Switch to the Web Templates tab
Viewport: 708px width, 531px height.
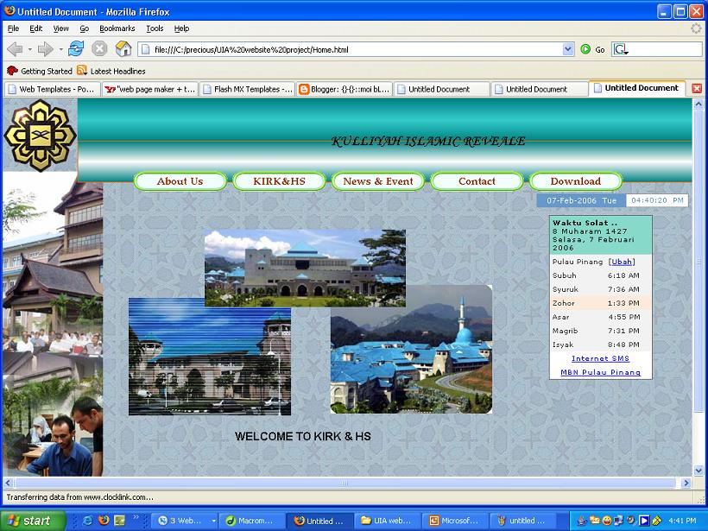[52, 90]
